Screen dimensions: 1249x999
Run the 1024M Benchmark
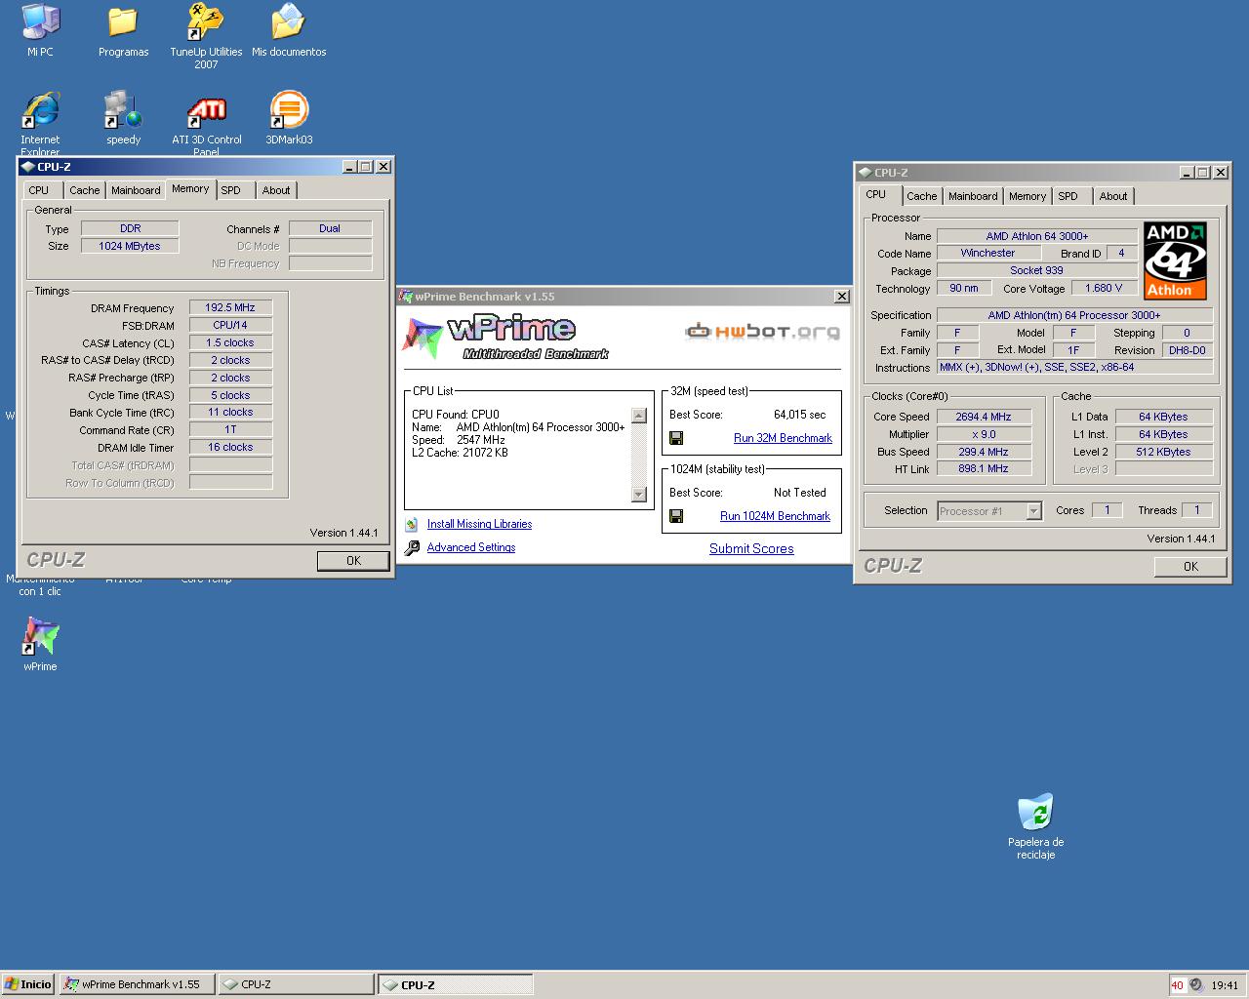(775, 516)
